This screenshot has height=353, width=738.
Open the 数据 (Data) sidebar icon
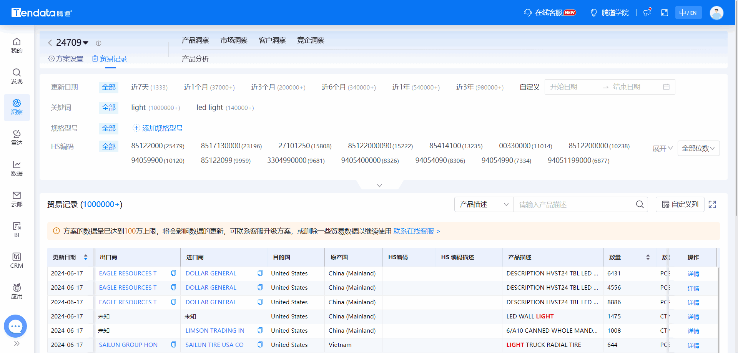click(x=17, y=168)
